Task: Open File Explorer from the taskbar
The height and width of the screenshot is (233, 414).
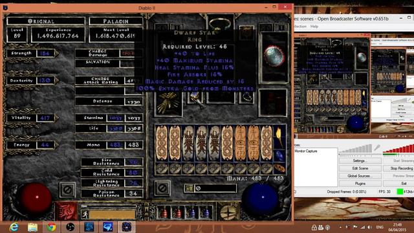Action: [x=33, y=227]
